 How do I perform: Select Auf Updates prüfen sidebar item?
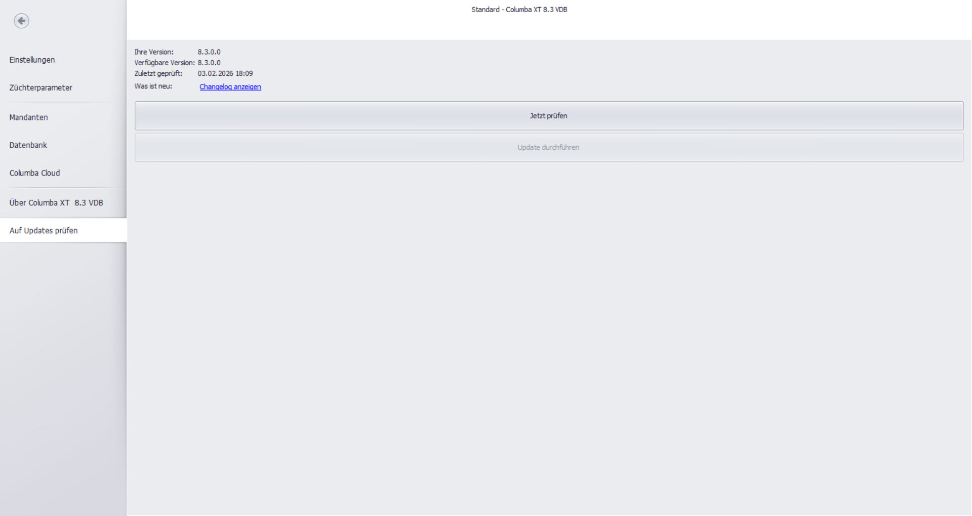(x=44, y=231)
